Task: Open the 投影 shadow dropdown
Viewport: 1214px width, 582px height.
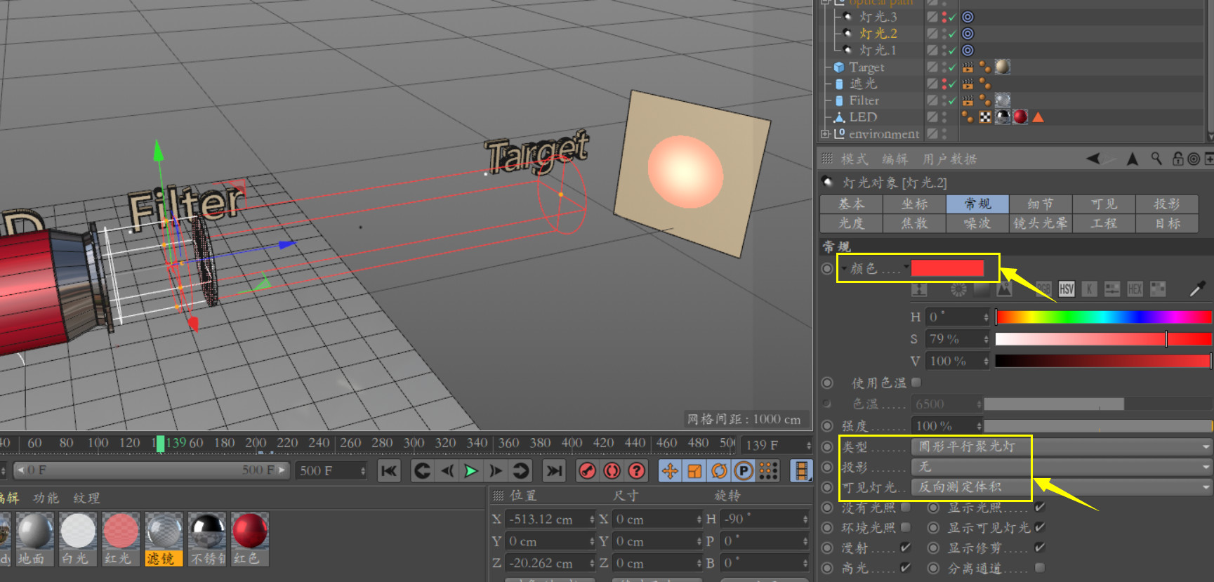Action: tap(1062, 467)
